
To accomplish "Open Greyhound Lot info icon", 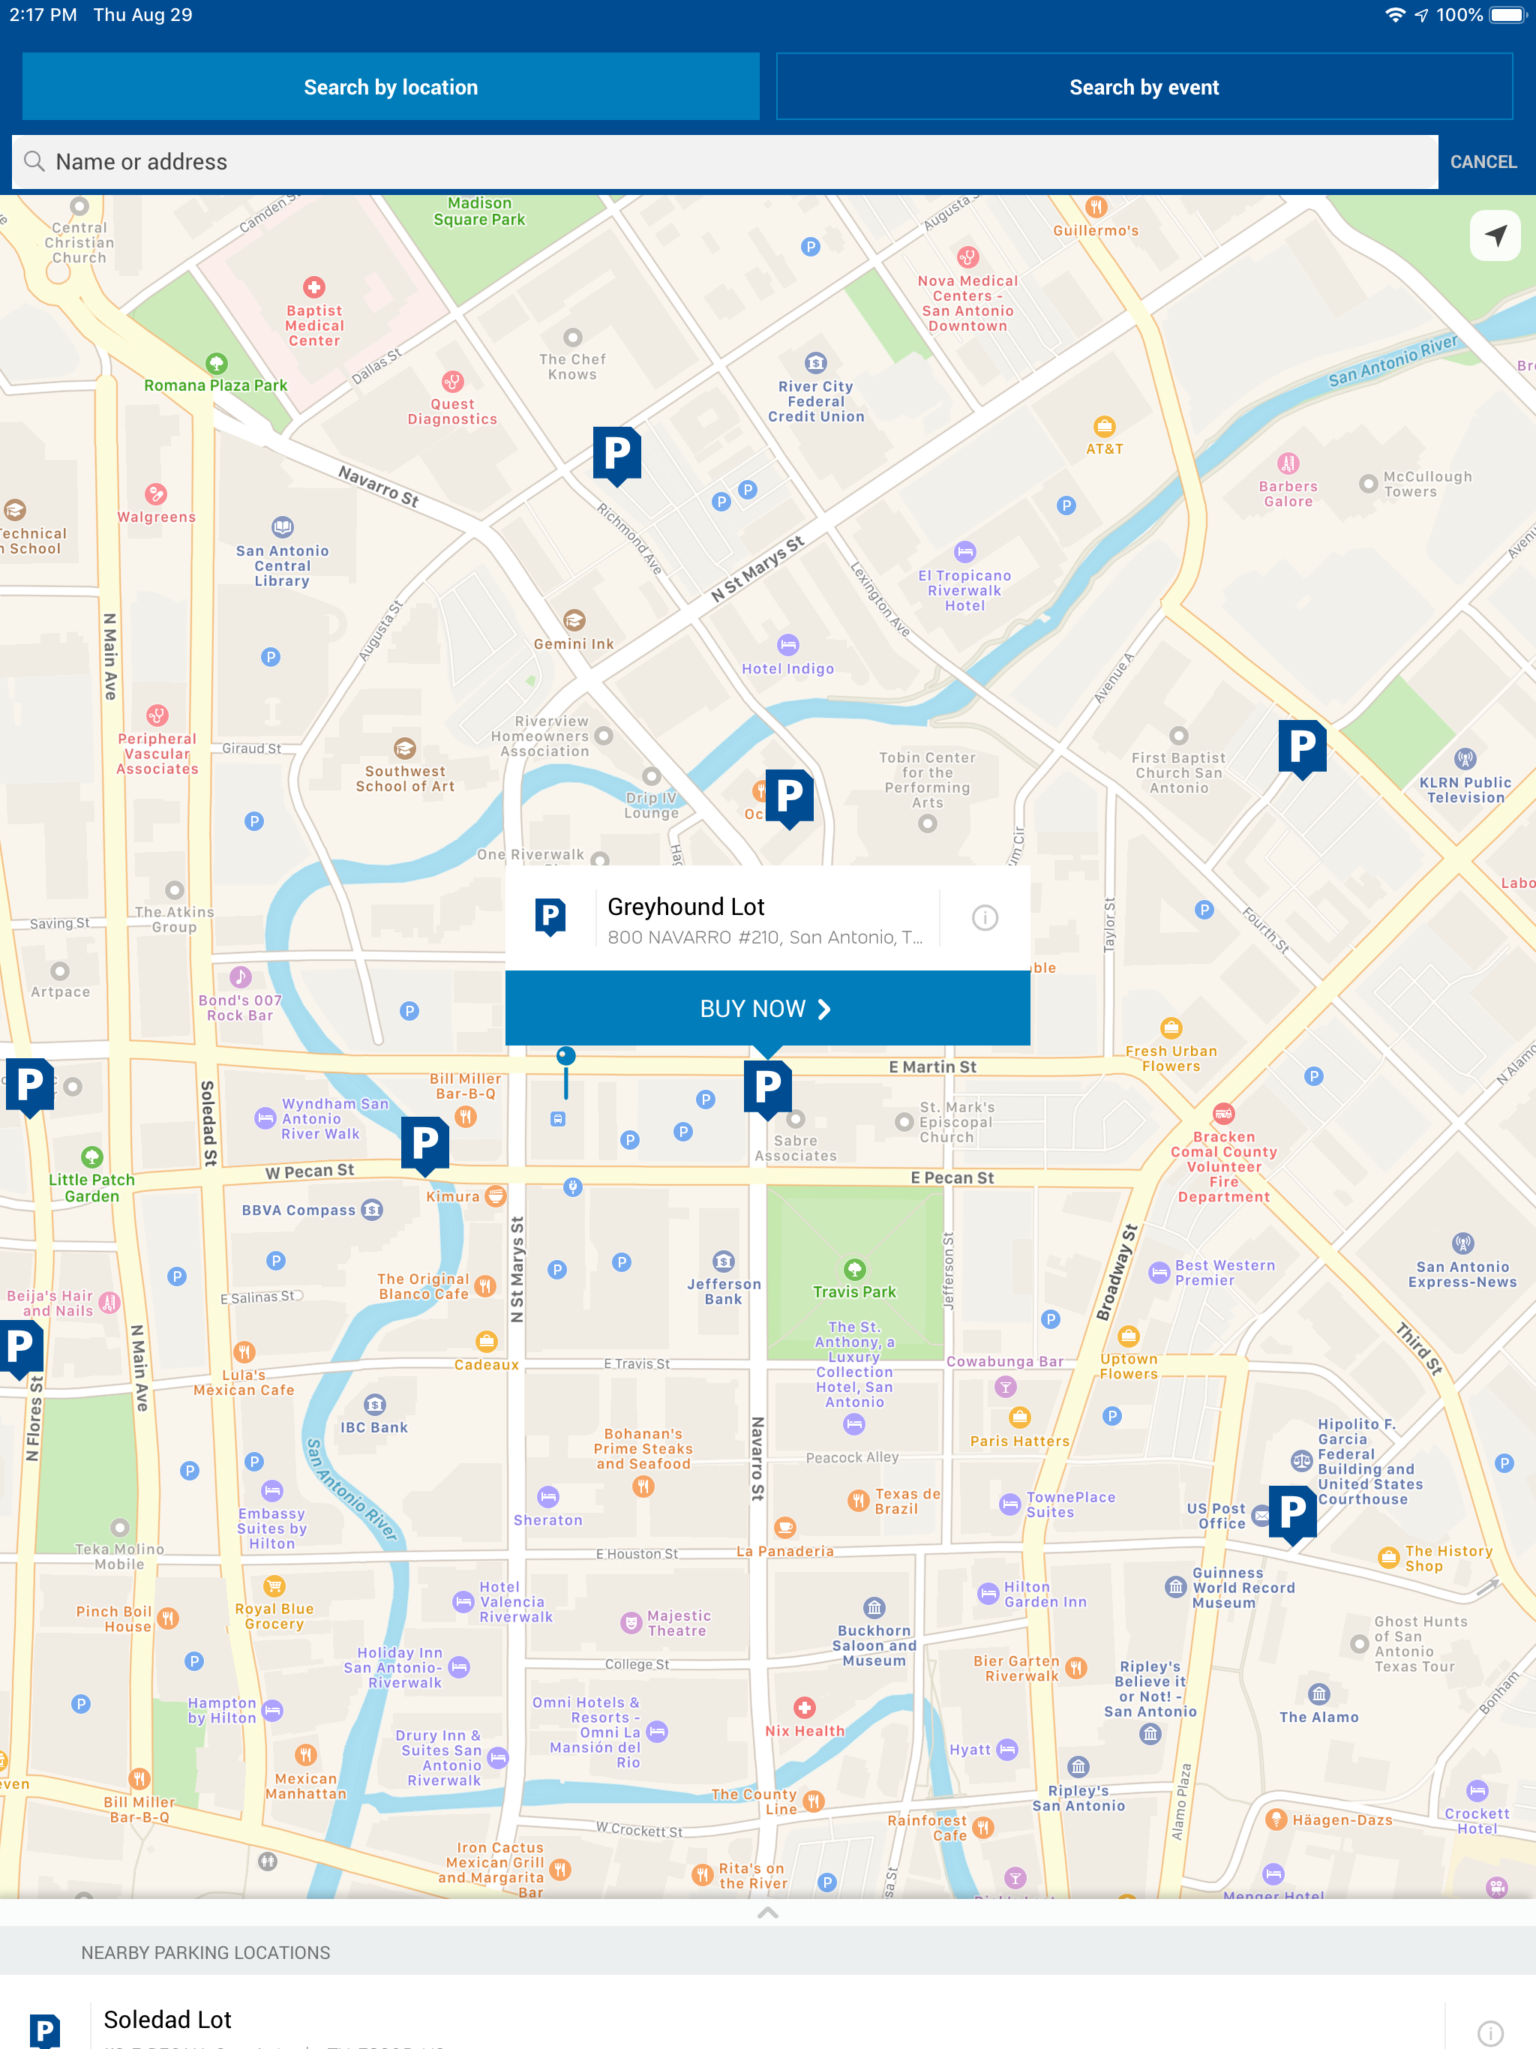I will [984, 917].
